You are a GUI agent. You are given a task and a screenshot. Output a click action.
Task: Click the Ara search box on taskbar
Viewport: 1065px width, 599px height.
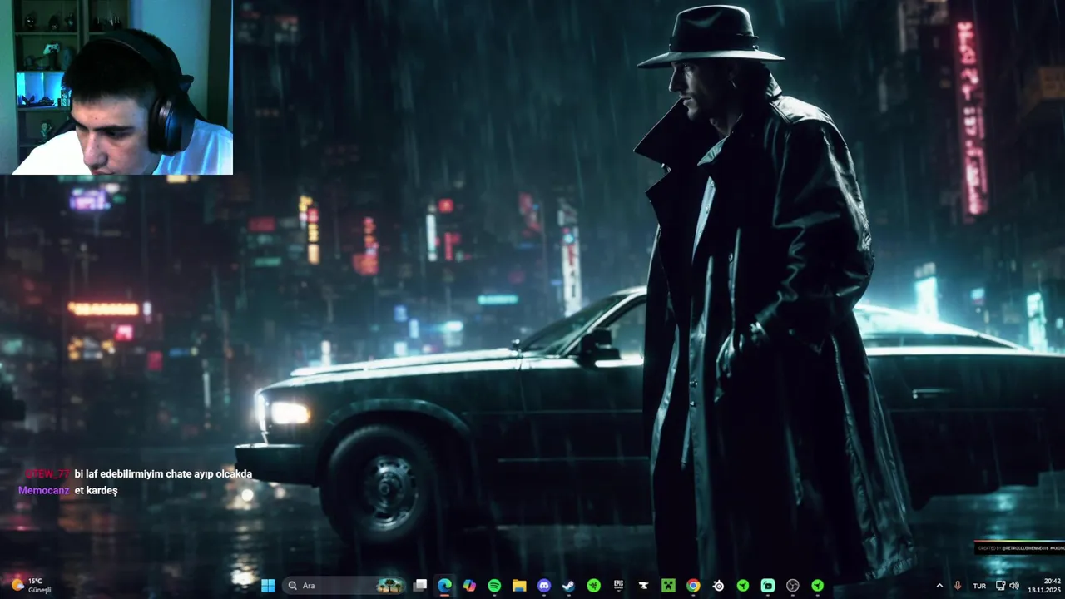(344, 586)
